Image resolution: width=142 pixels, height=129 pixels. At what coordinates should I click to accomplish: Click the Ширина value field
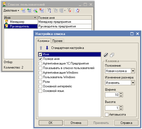112,95
